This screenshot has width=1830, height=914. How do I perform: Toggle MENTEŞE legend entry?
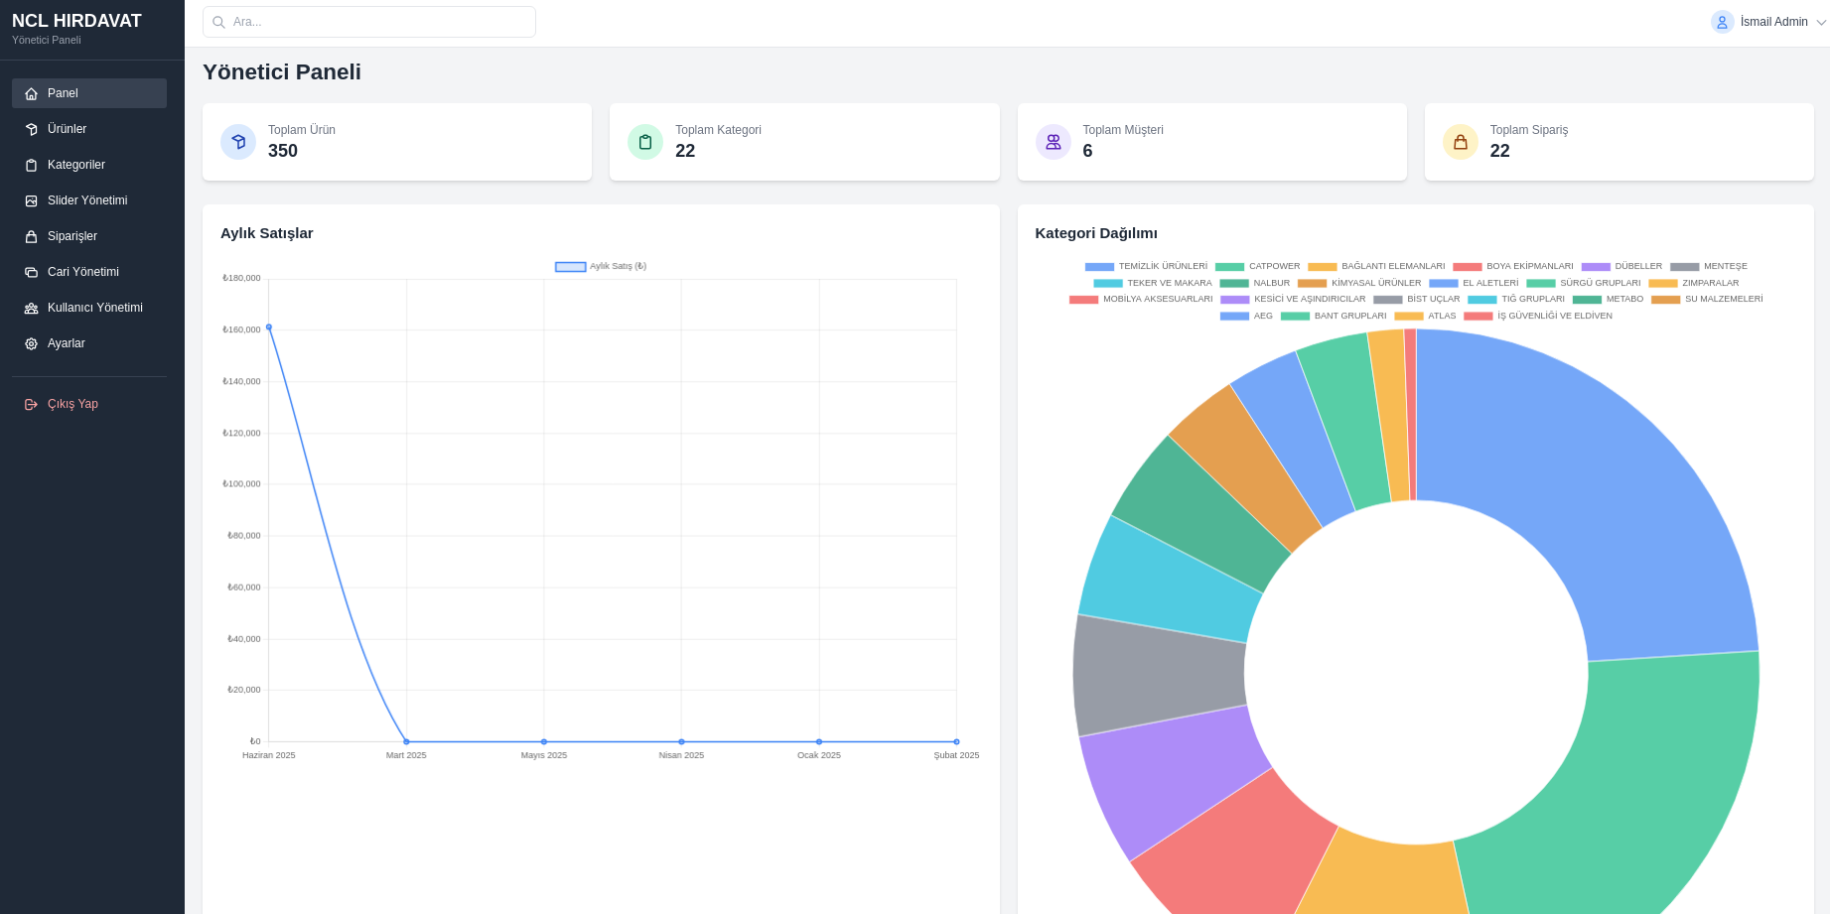click(1709, 266)
